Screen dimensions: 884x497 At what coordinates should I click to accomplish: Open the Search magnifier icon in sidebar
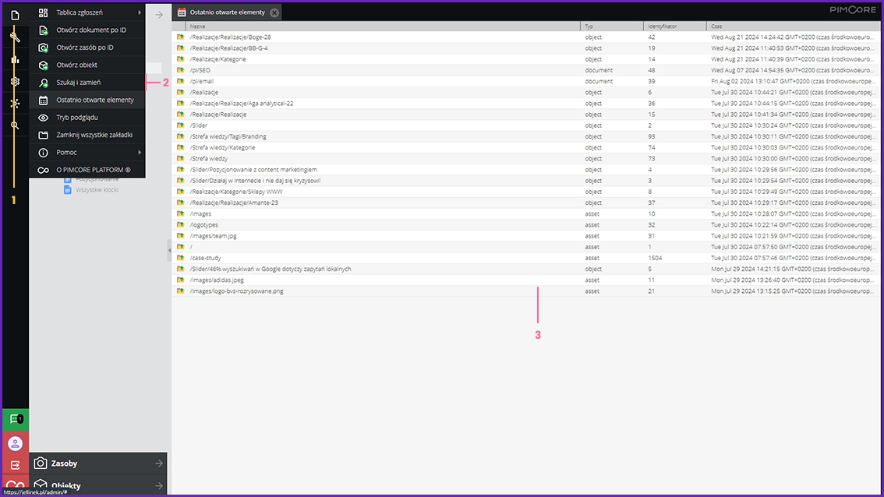[x=15, y=125]
